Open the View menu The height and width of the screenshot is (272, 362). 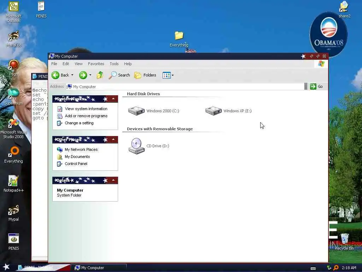coord(78,64)
